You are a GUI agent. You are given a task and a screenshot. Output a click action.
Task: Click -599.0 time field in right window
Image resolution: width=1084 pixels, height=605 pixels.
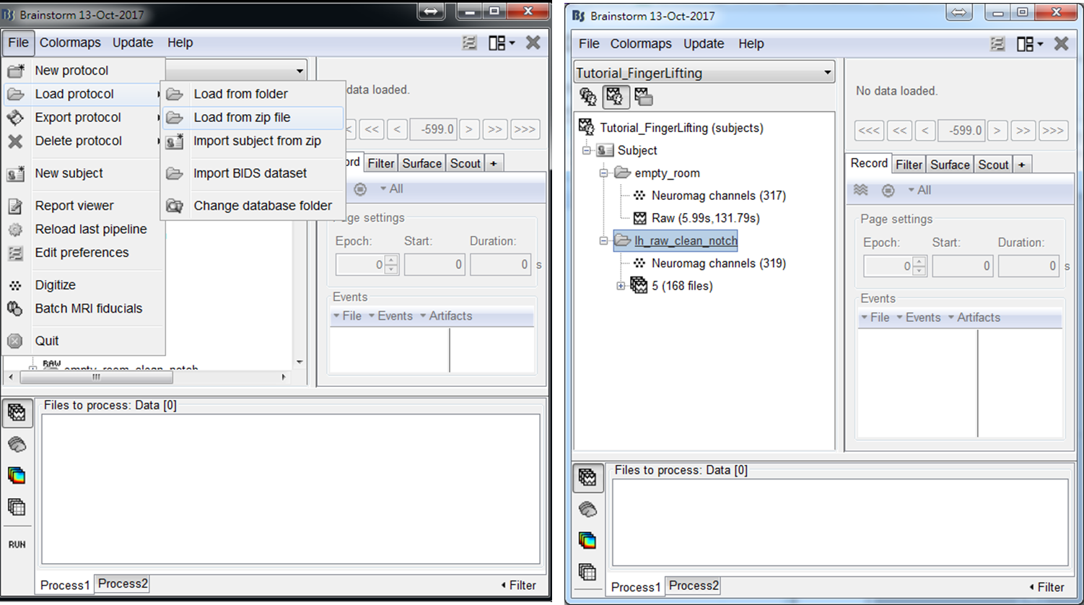click(x=962, y=131)
